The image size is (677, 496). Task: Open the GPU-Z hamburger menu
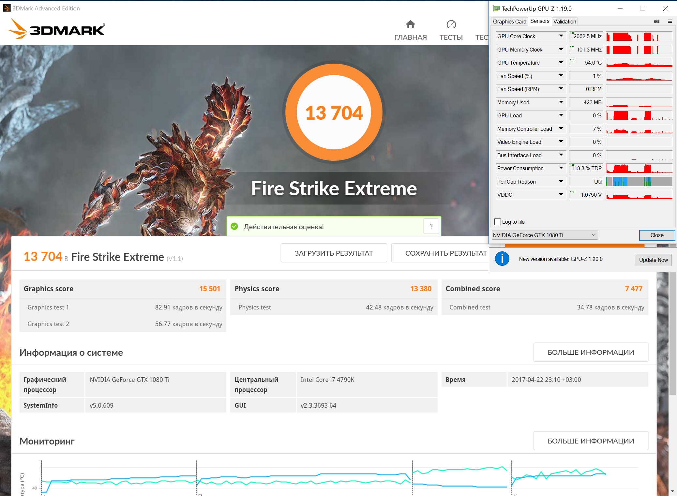pos(670,22)
